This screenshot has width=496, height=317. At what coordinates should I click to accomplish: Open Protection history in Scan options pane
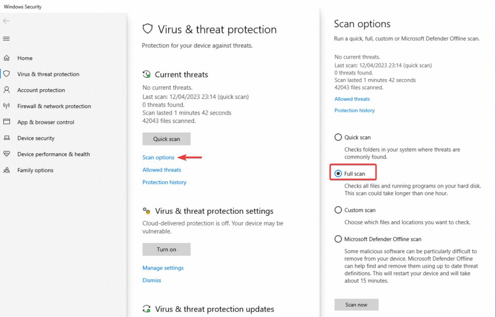355,111
